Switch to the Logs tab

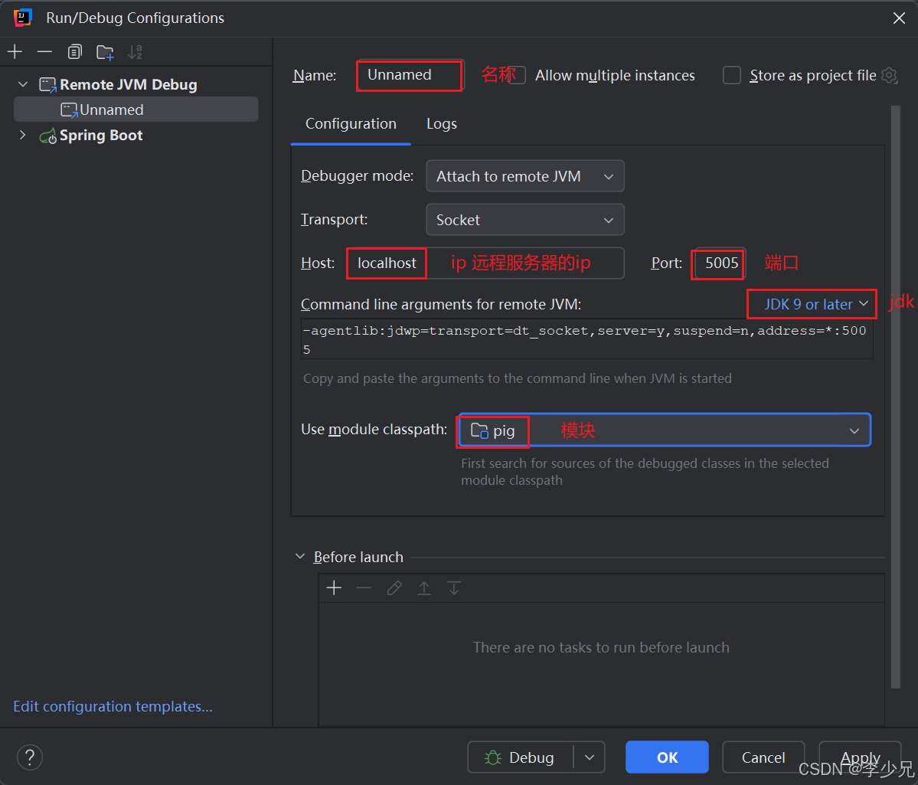pyautogui.click(x=441, y=124)
